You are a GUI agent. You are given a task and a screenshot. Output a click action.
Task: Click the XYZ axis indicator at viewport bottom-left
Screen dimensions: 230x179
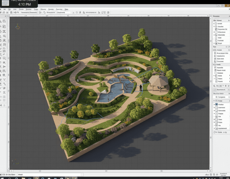click(x=15, y=162)
